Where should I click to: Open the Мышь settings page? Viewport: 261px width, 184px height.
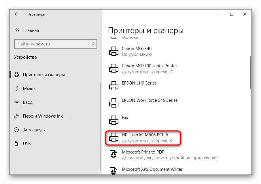coord(29,89)
